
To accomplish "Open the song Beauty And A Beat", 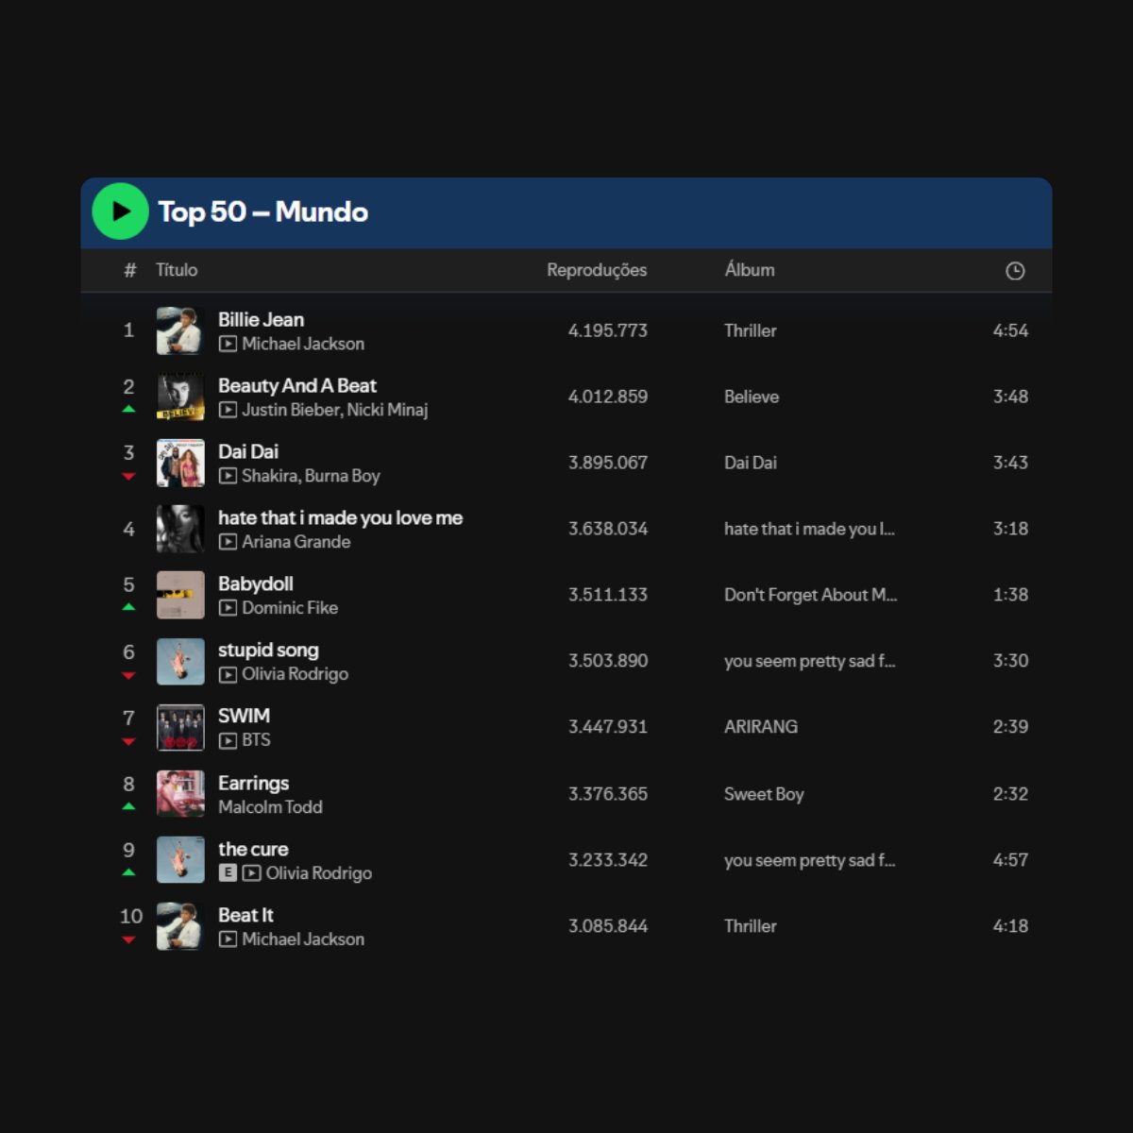I will 297,385.
